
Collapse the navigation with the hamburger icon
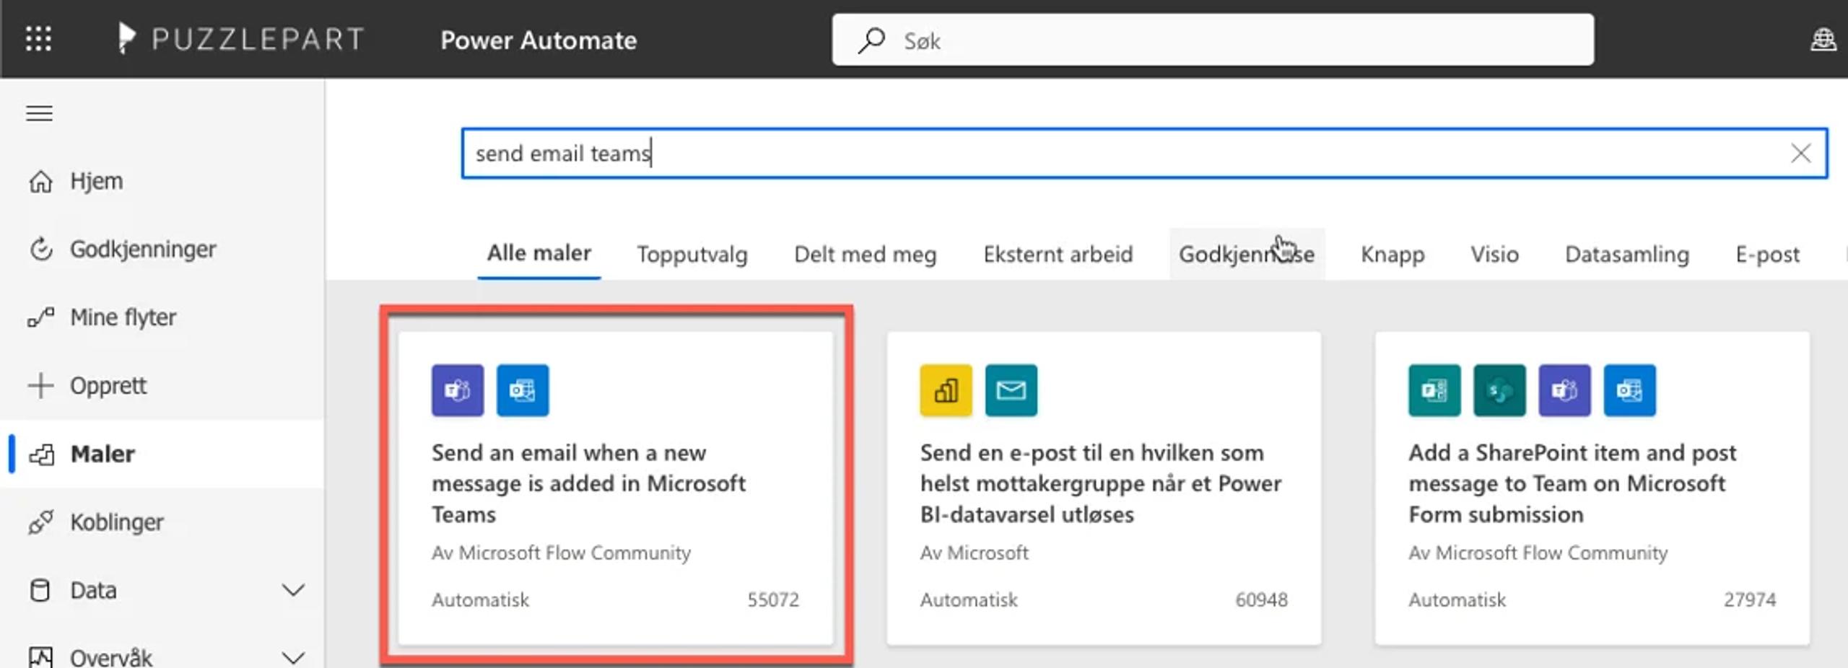(39, 113)
